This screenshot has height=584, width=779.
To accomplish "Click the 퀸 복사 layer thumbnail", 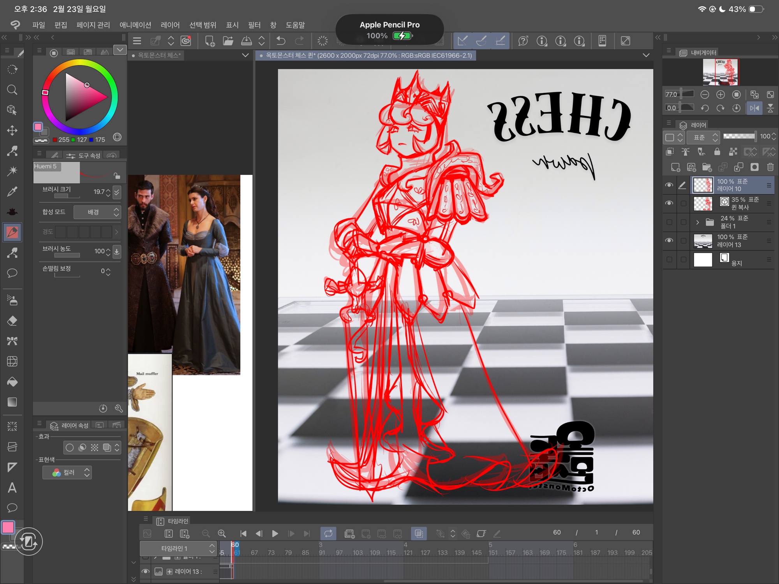I will point(703,203).
